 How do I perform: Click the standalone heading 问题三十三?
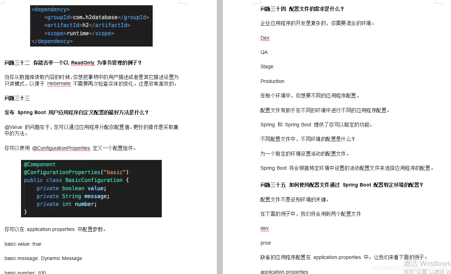(x=17, y=98)
